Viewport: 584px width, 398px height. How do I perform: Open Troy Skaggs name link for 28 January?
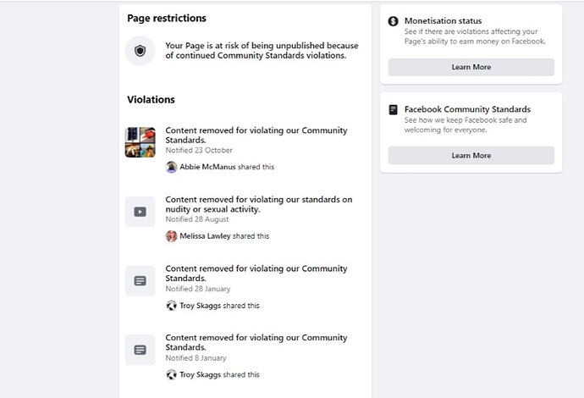201,306
